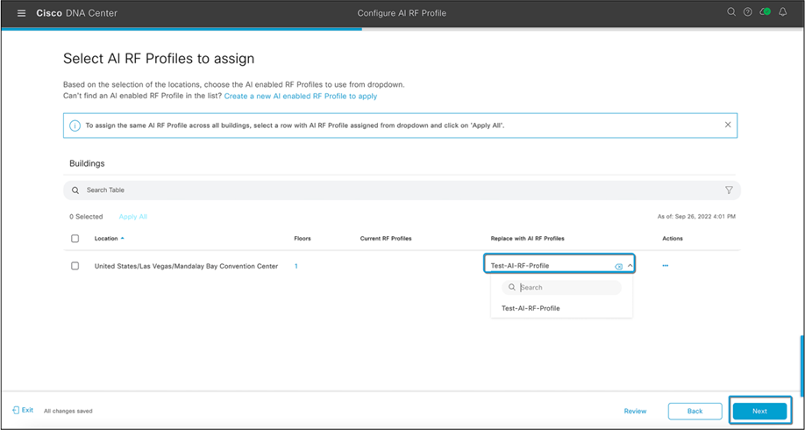
Task: Click the floors count 1 link
Action: click(296, 266)
